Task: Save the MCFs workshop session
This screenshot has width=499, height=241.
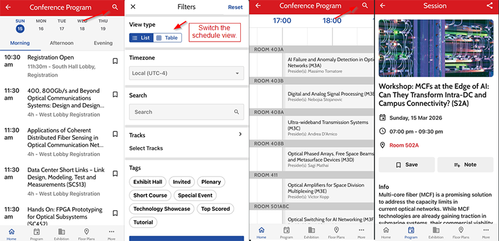Action: click(407, 164)
